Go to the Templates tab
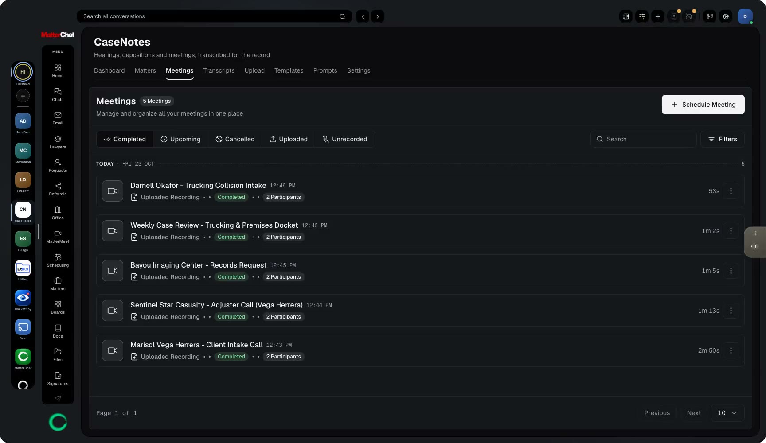 289,70
